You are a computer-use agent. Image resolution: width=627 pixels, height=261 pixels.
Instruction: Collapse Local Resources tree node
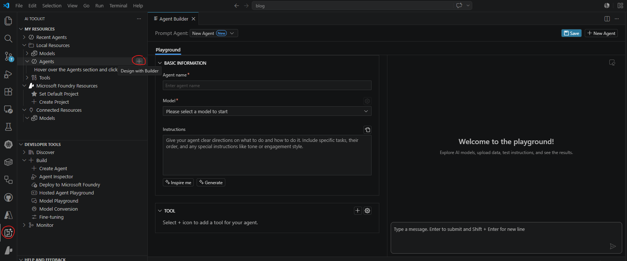click(x=24, y=45)
